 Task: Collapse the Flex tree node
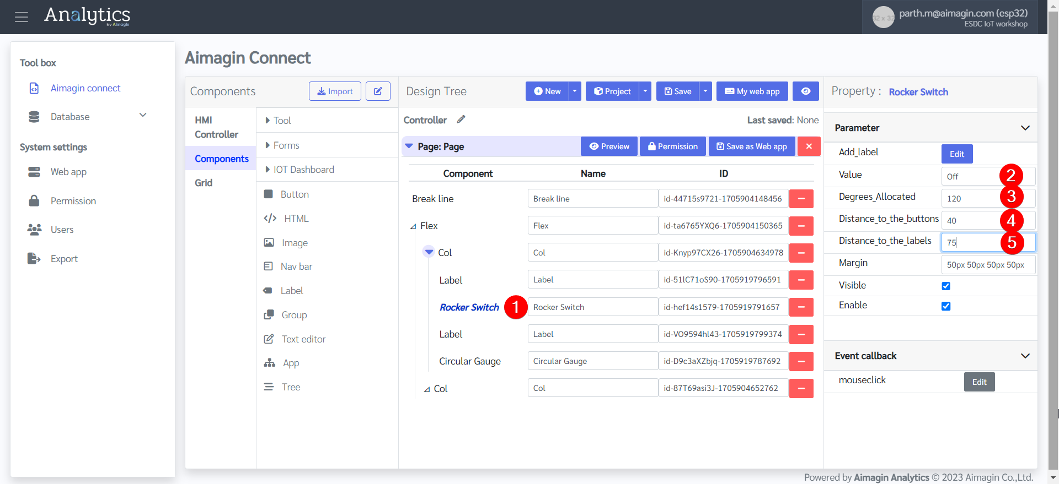pos(413,226)
